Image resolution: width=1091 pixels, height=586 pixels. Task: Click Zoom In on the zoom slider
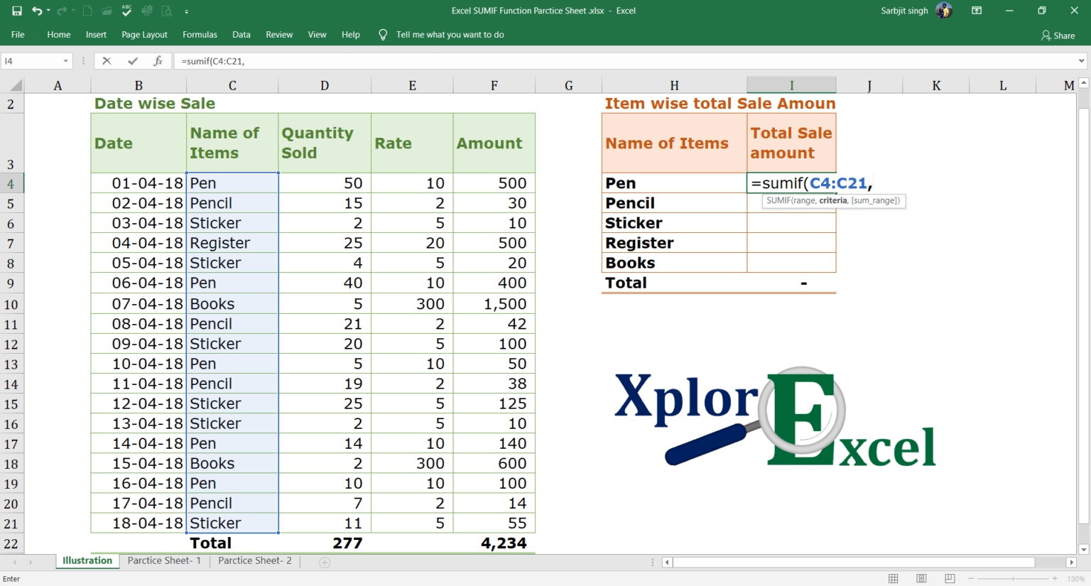point(1055,578)
